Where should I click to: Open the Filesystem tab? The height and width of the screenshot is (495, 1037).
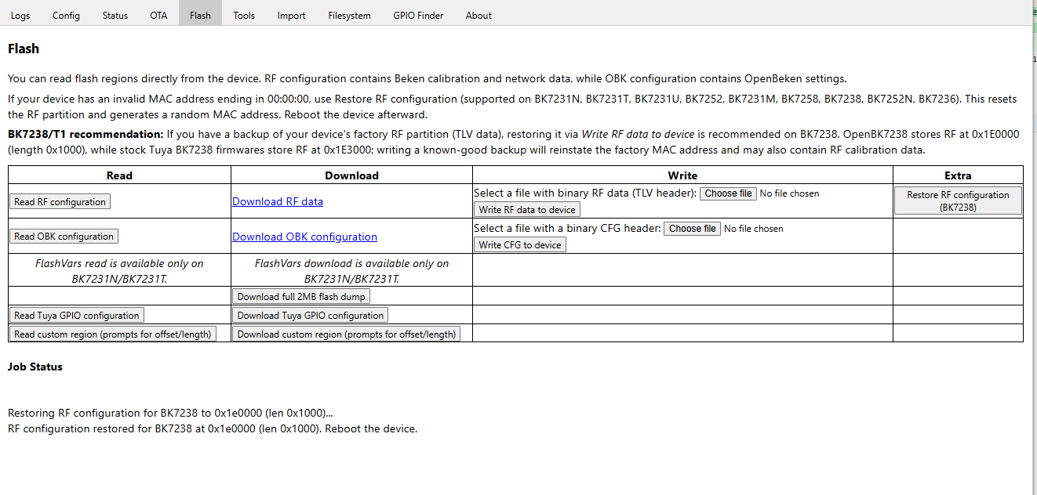click(349, 15)
